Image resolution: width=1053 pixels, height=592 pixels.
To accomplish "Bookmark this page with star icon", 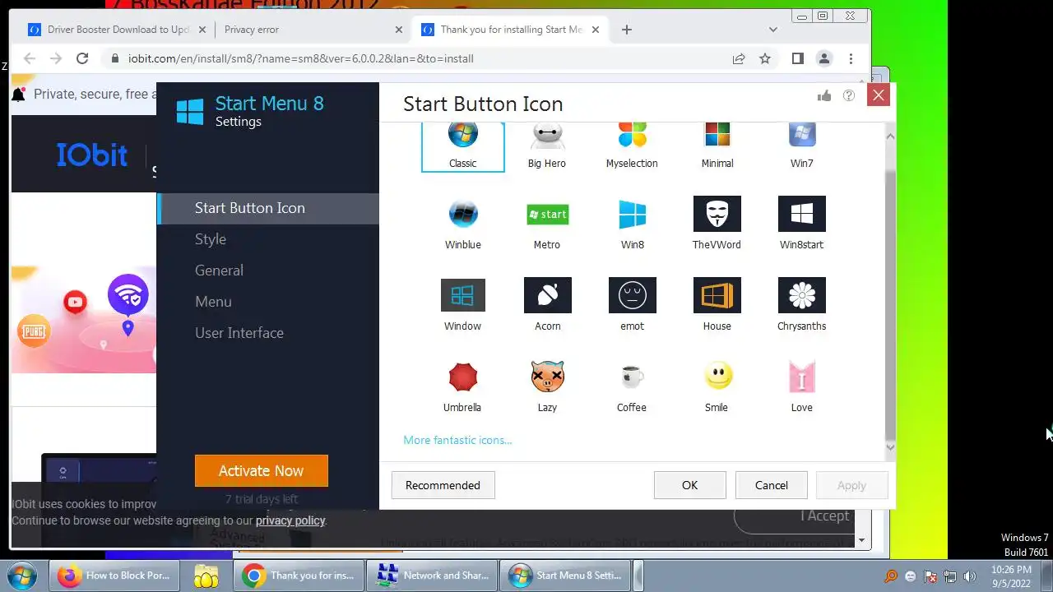I will pos(765,58).
